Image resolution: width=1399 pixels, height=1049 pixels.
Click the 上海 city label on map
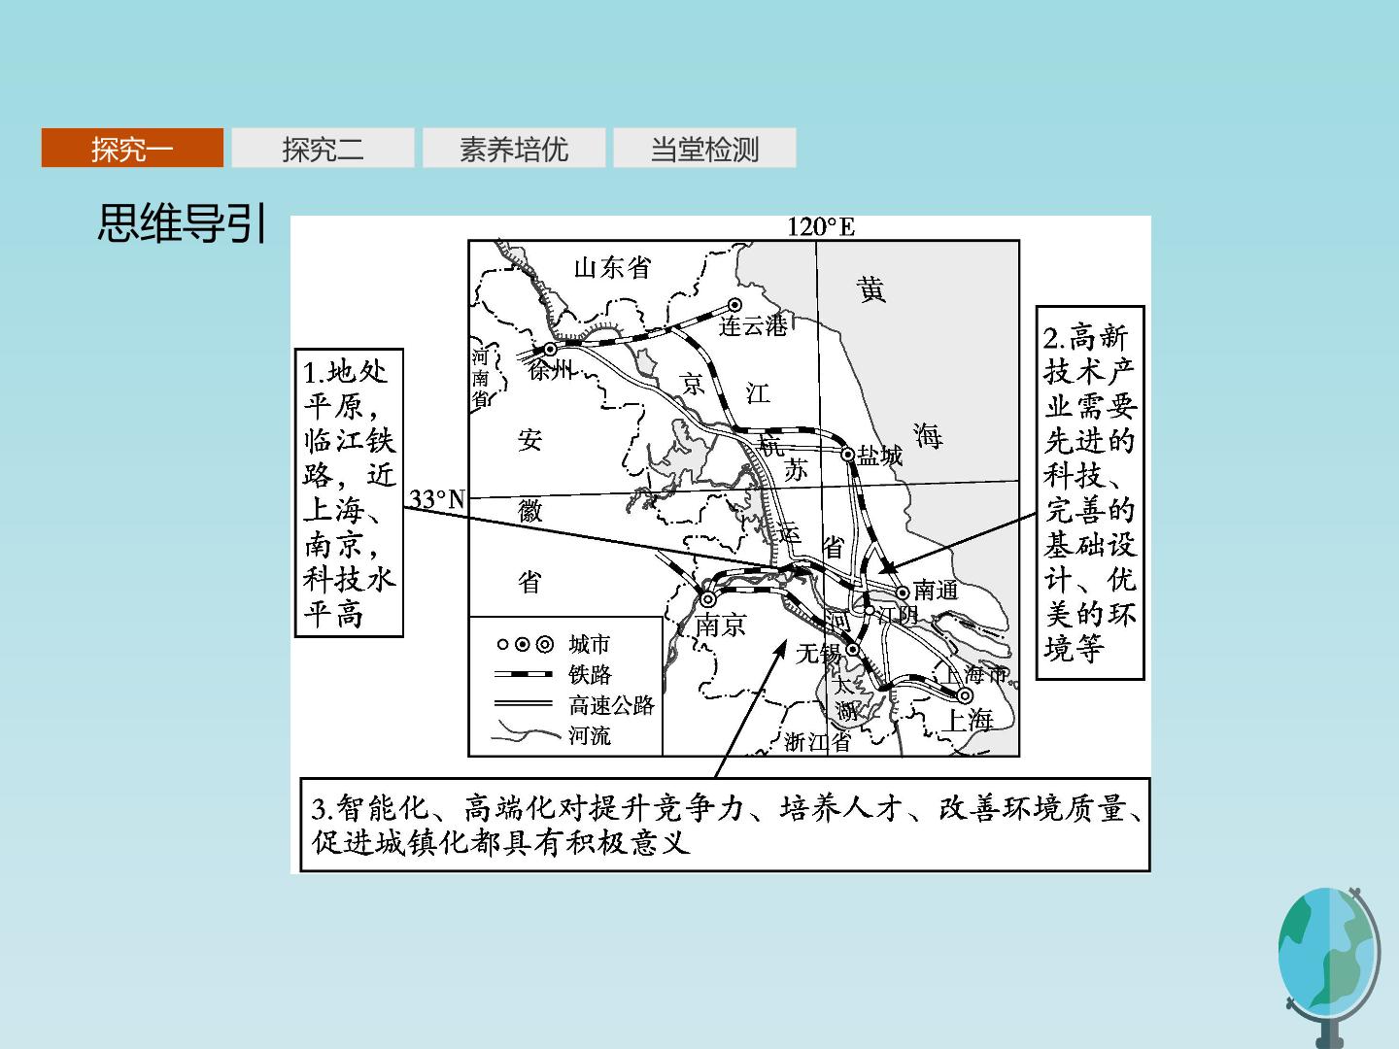click(x=969, y=720)
